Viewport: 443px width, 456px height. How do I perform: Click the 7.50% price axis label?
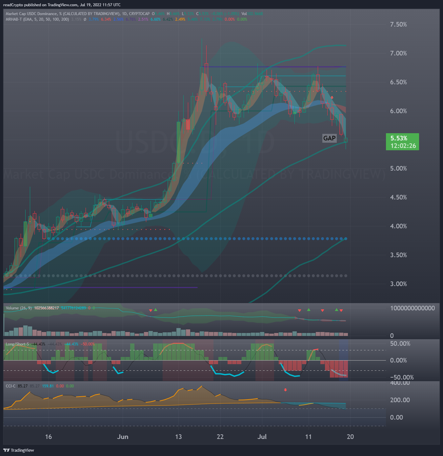coord(398,25)
